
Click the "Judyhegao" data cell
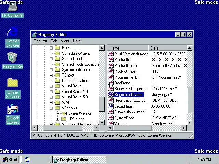point(161,95)
